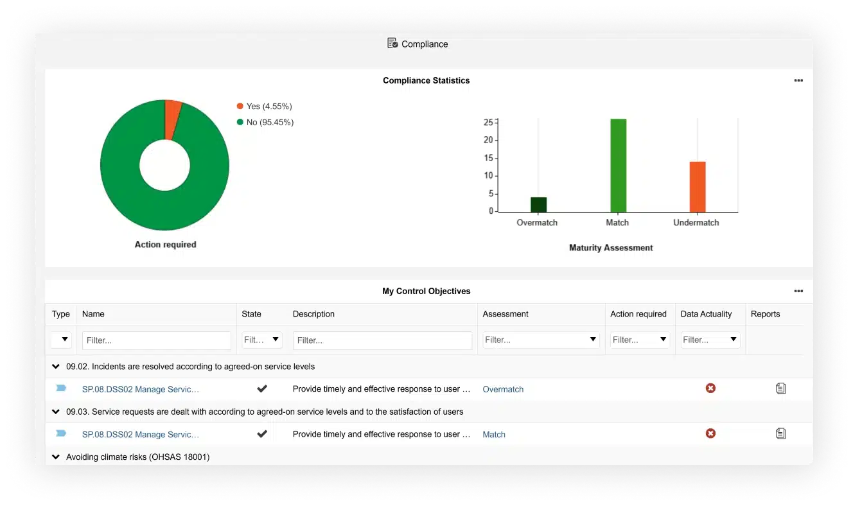Collapse the 09.03 Service requests group
853x506 pixels.
point(56,412)
